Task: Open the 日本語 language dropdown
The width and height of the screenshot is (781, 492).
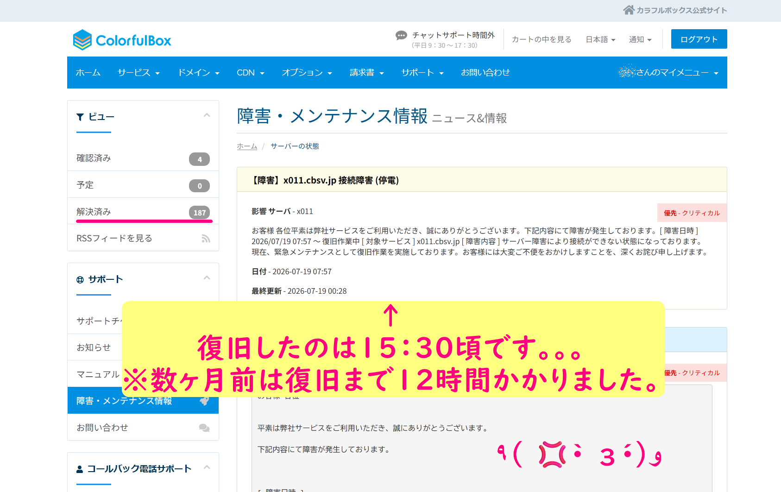Action: pyautogui.click(x=600, y=39)
